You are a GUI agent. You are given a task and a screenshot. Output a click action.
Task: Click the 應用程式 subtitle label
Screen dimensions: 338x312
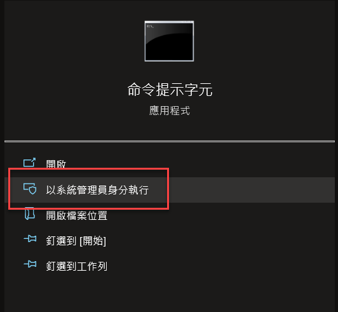[x=170, y=111]
